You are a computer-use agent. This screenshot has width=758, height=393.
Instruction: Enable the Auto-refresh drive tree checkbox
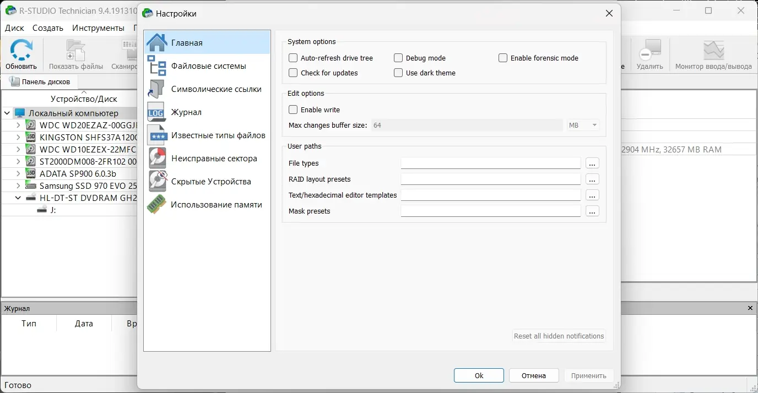[x=293, y=58]
